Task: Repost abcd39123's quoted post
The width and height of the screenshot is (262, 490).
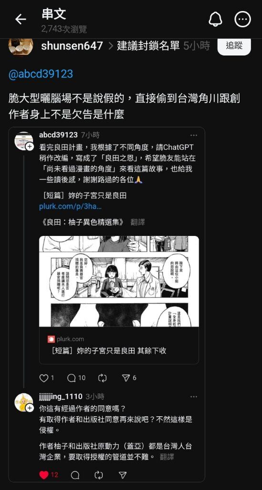Action: [x=102, y=378]
